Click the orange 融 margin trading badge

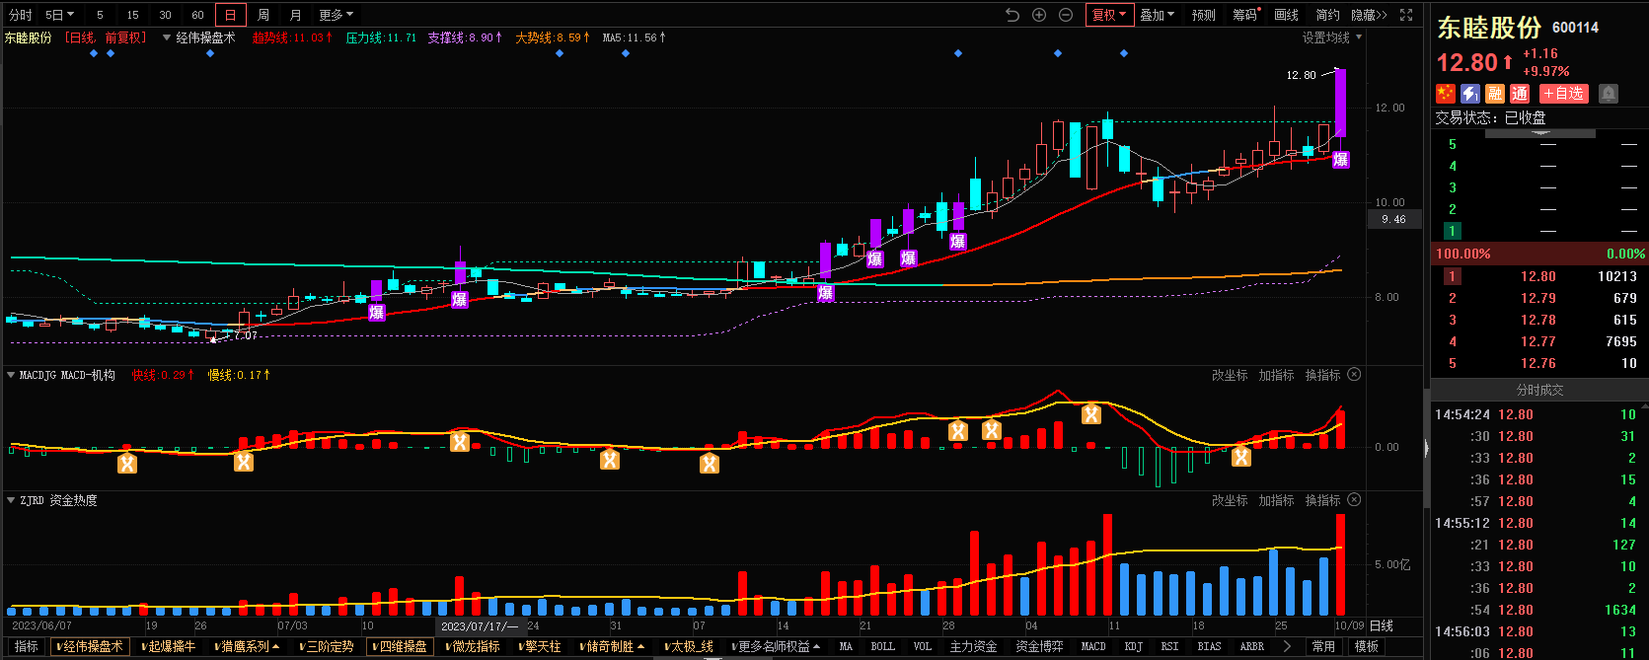tap(1495, 94)
